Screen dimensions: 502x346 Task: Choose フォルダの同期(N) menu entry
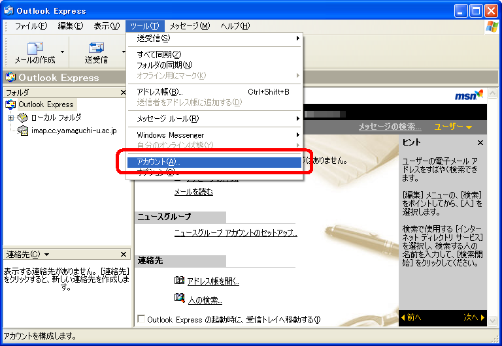[x=214, y=65]
